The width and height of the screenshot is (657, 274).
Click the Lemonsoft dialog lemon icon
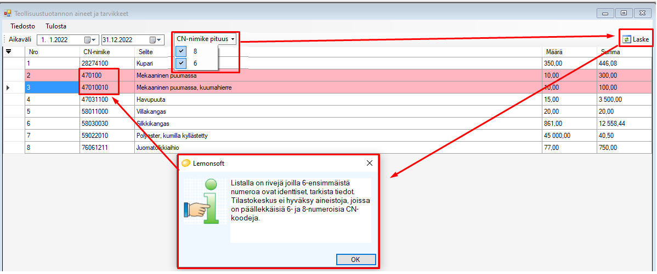186,163
